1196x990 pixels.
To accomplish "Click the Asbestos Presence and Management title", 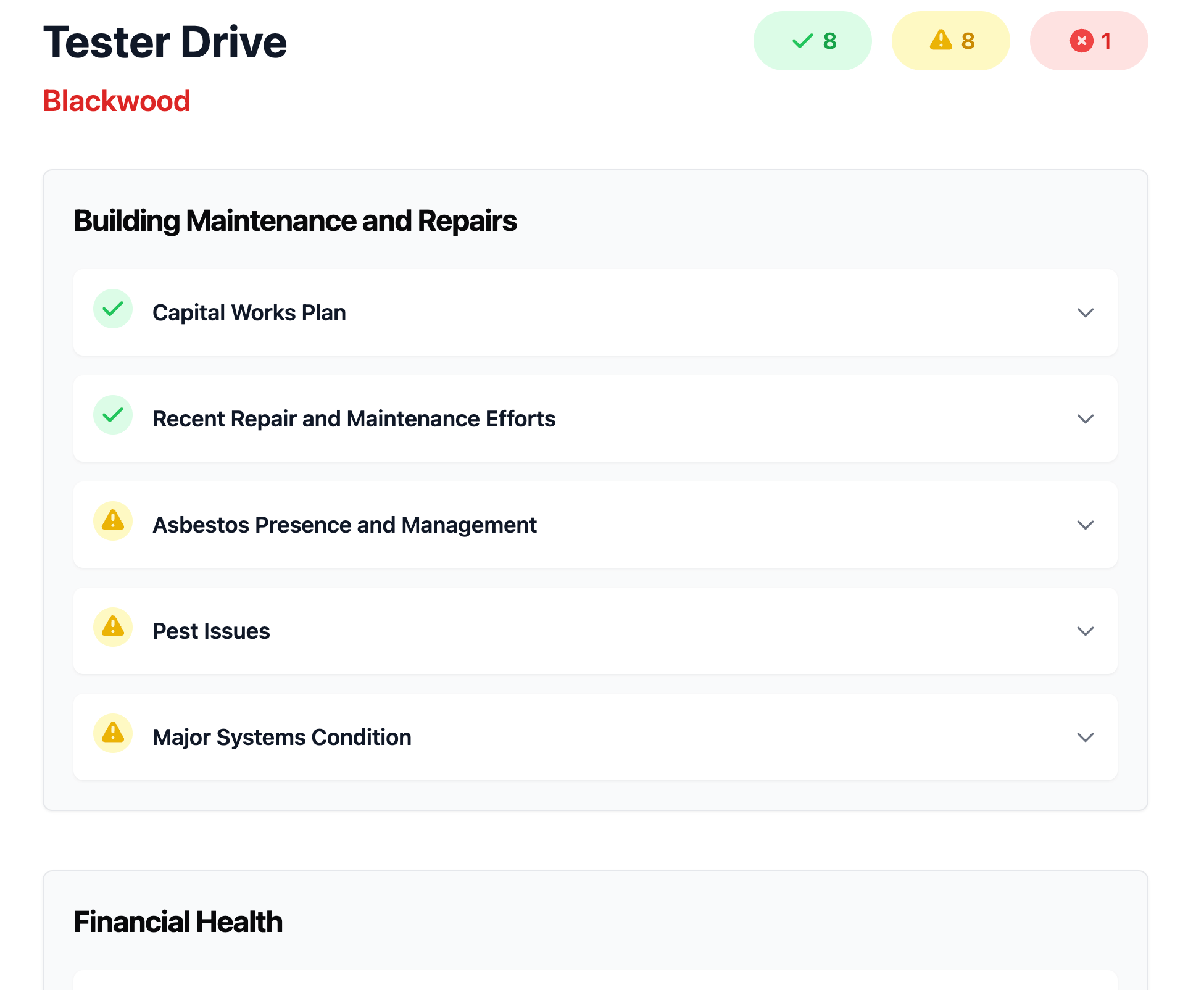I will tap(344, 525).
